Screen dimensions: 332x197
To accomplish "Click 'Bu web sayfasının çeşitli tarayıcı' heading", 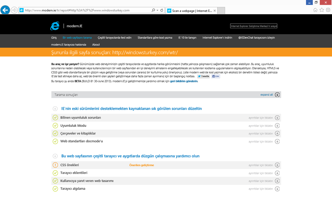I will [x=130, y=156].
